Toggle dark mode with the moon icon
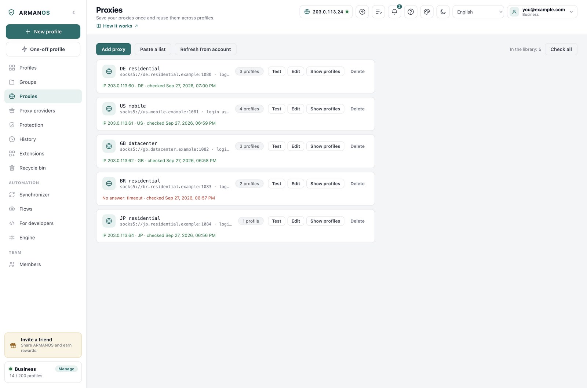 443,12
